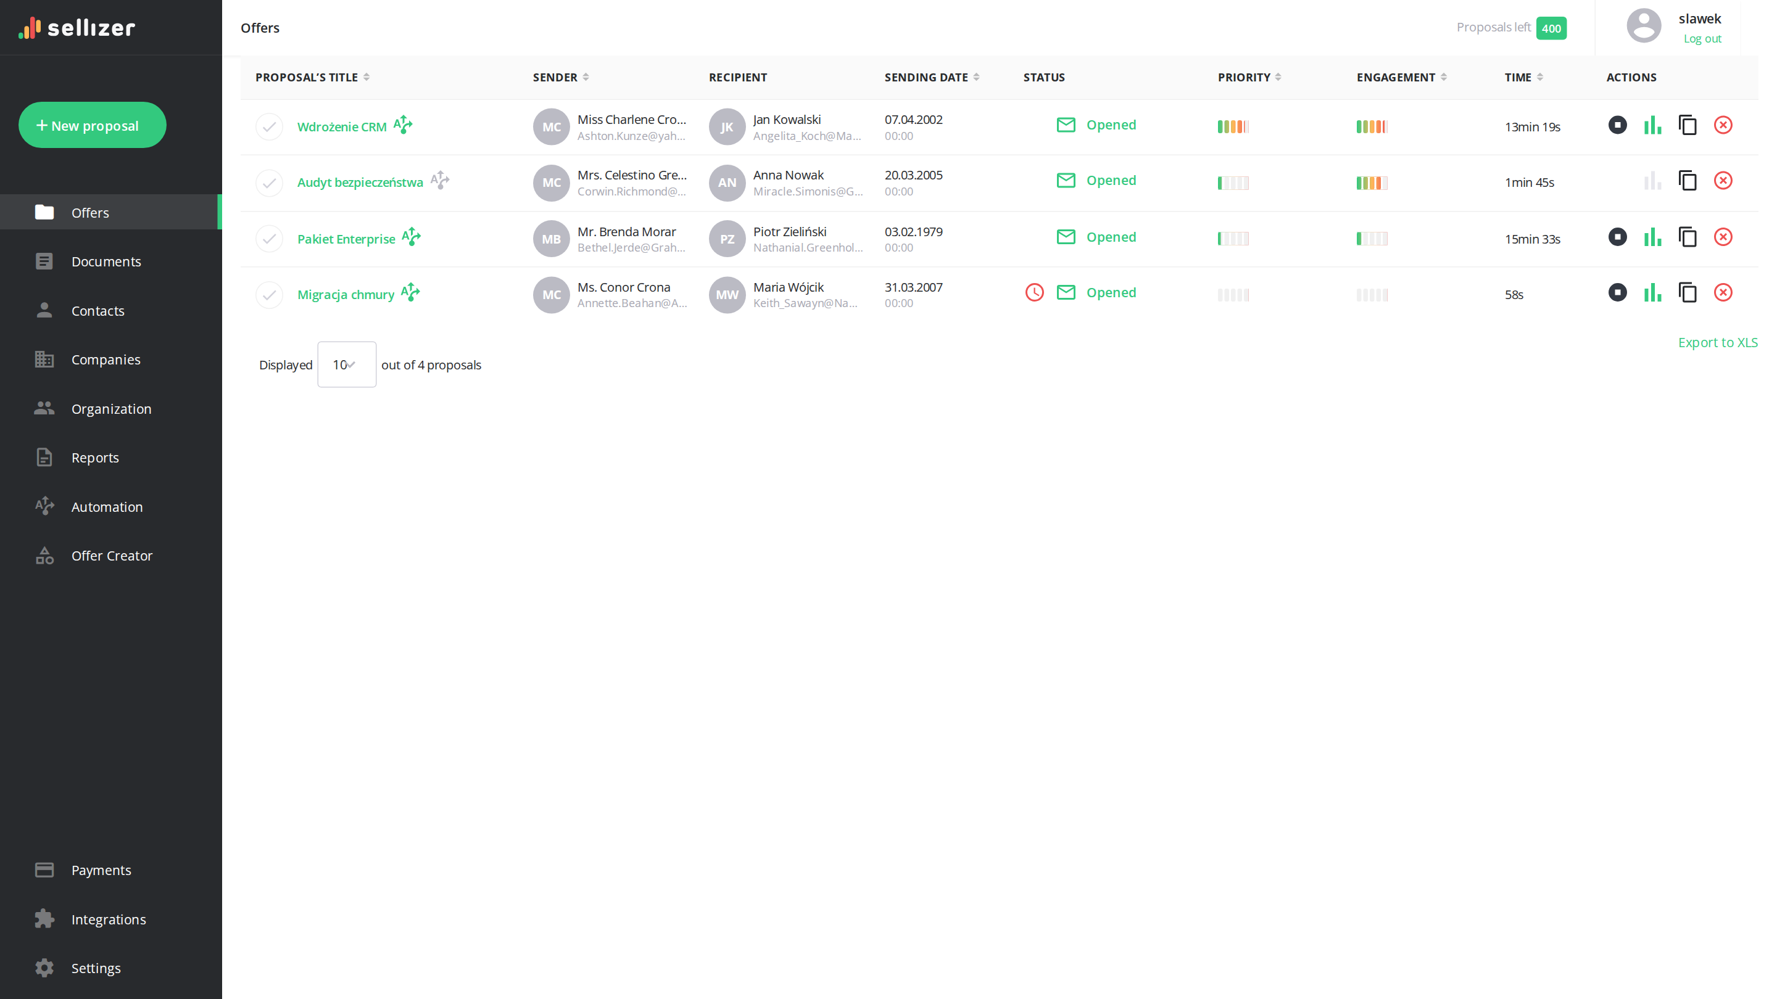1777x999 pixels.
Task: Click the JK recipient avatar
Action: (727, 127)
